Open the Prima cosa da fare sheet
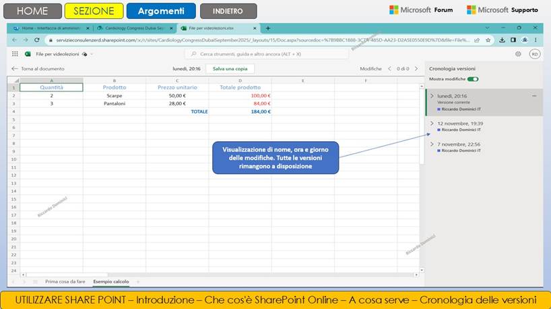 coord(65,281)
